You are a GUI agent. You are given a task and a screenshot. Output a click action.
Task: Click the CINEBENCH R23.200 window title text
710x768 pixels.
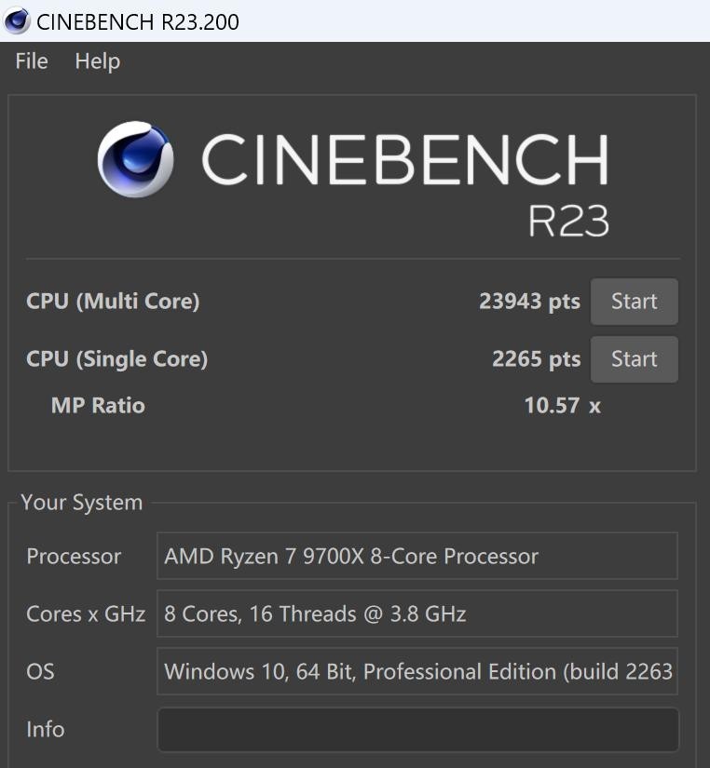138,21
